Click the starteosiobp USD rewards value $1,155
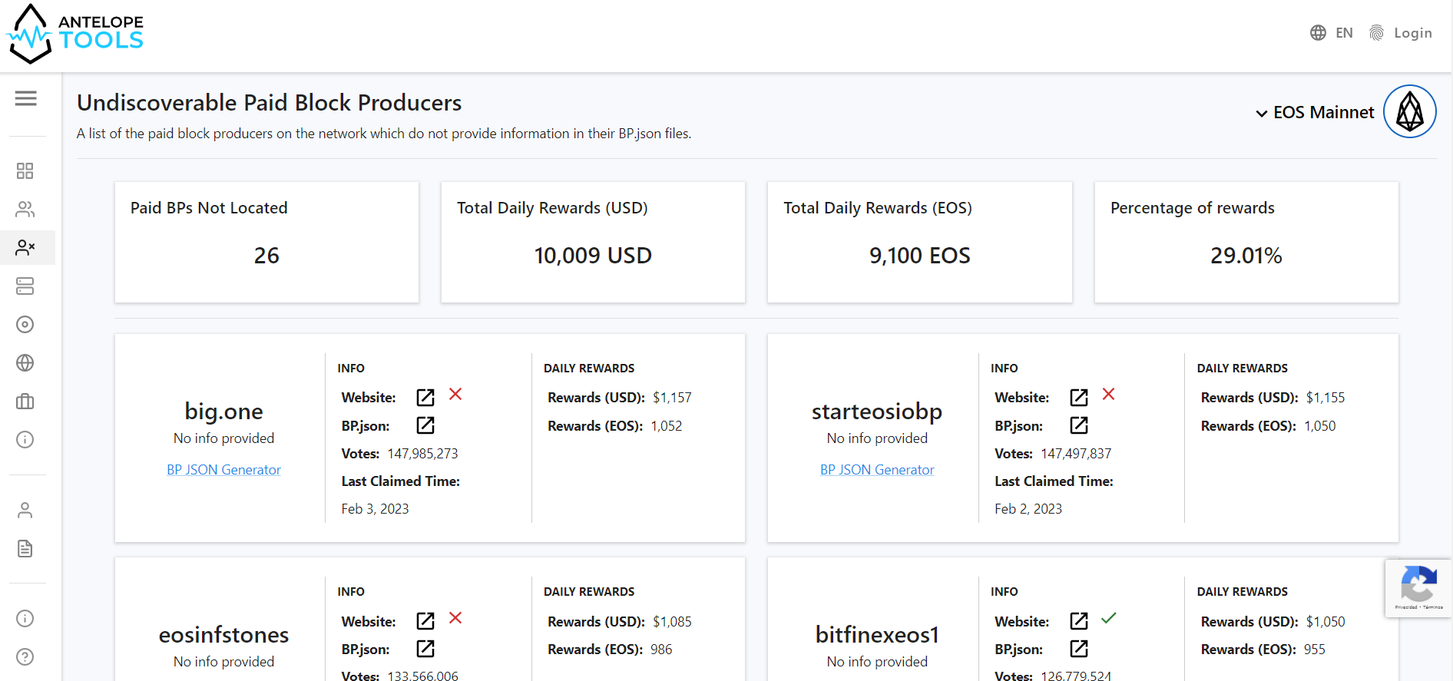The width and height of the screenshot is (1453, 681). [x=1326, y=397]
